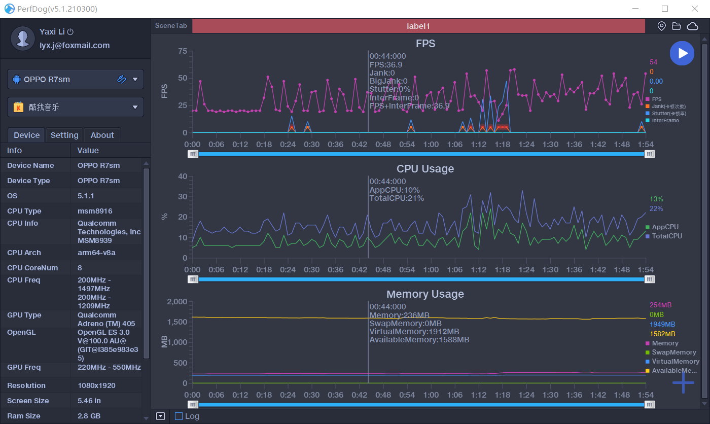The width and height of the screenshot is (710, 424).
Task: Click the cloud upload icon
Action: 692,26
